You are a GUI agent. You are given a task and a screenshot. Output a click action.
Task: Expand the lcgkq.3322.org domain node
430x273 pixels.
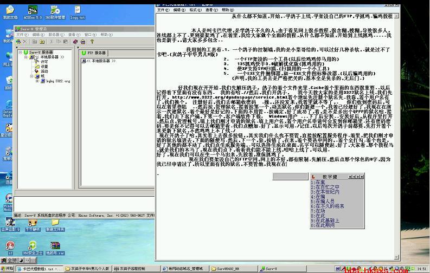(37, 81)
